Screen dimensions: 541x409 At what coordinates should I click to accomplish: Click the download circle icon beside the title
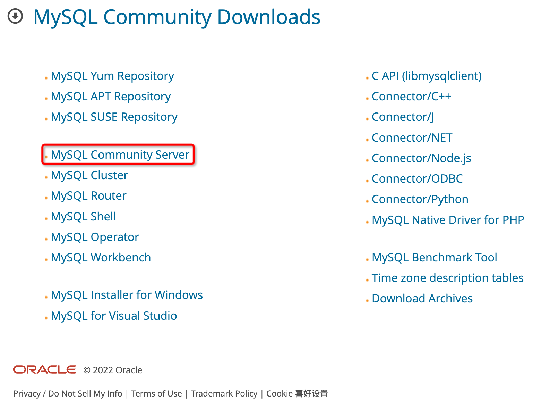click(x=15, y=16)
